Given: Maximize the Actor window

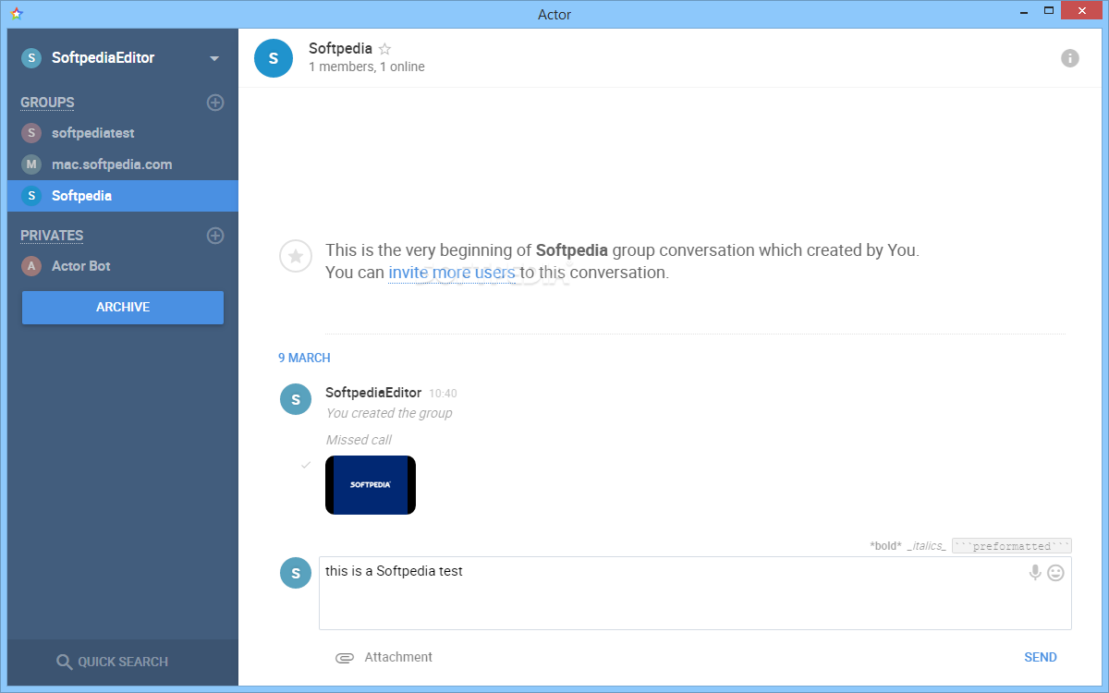Looking at the screenshot, I should pos(1047,11).
